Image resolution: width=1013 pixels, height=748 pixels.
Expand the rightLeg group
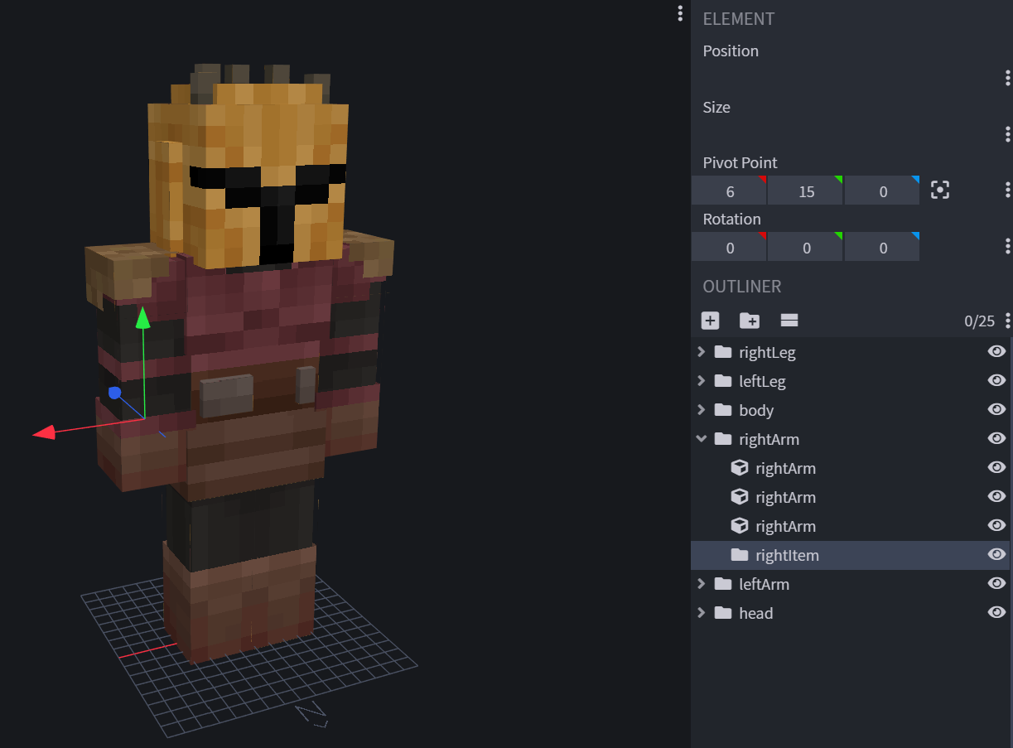(x=702, y=352)
